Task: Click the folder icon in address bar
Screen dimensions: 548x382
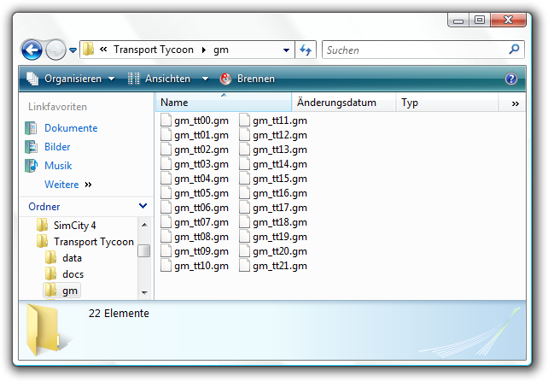Action: pos(89,50)
